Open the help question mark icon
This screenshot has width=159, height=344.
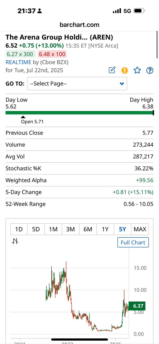pyautogui.click(x=150, y=70)
